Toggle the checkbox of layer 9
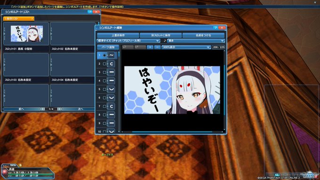Viewport: 320px width, 180px height. pos(104,123)
